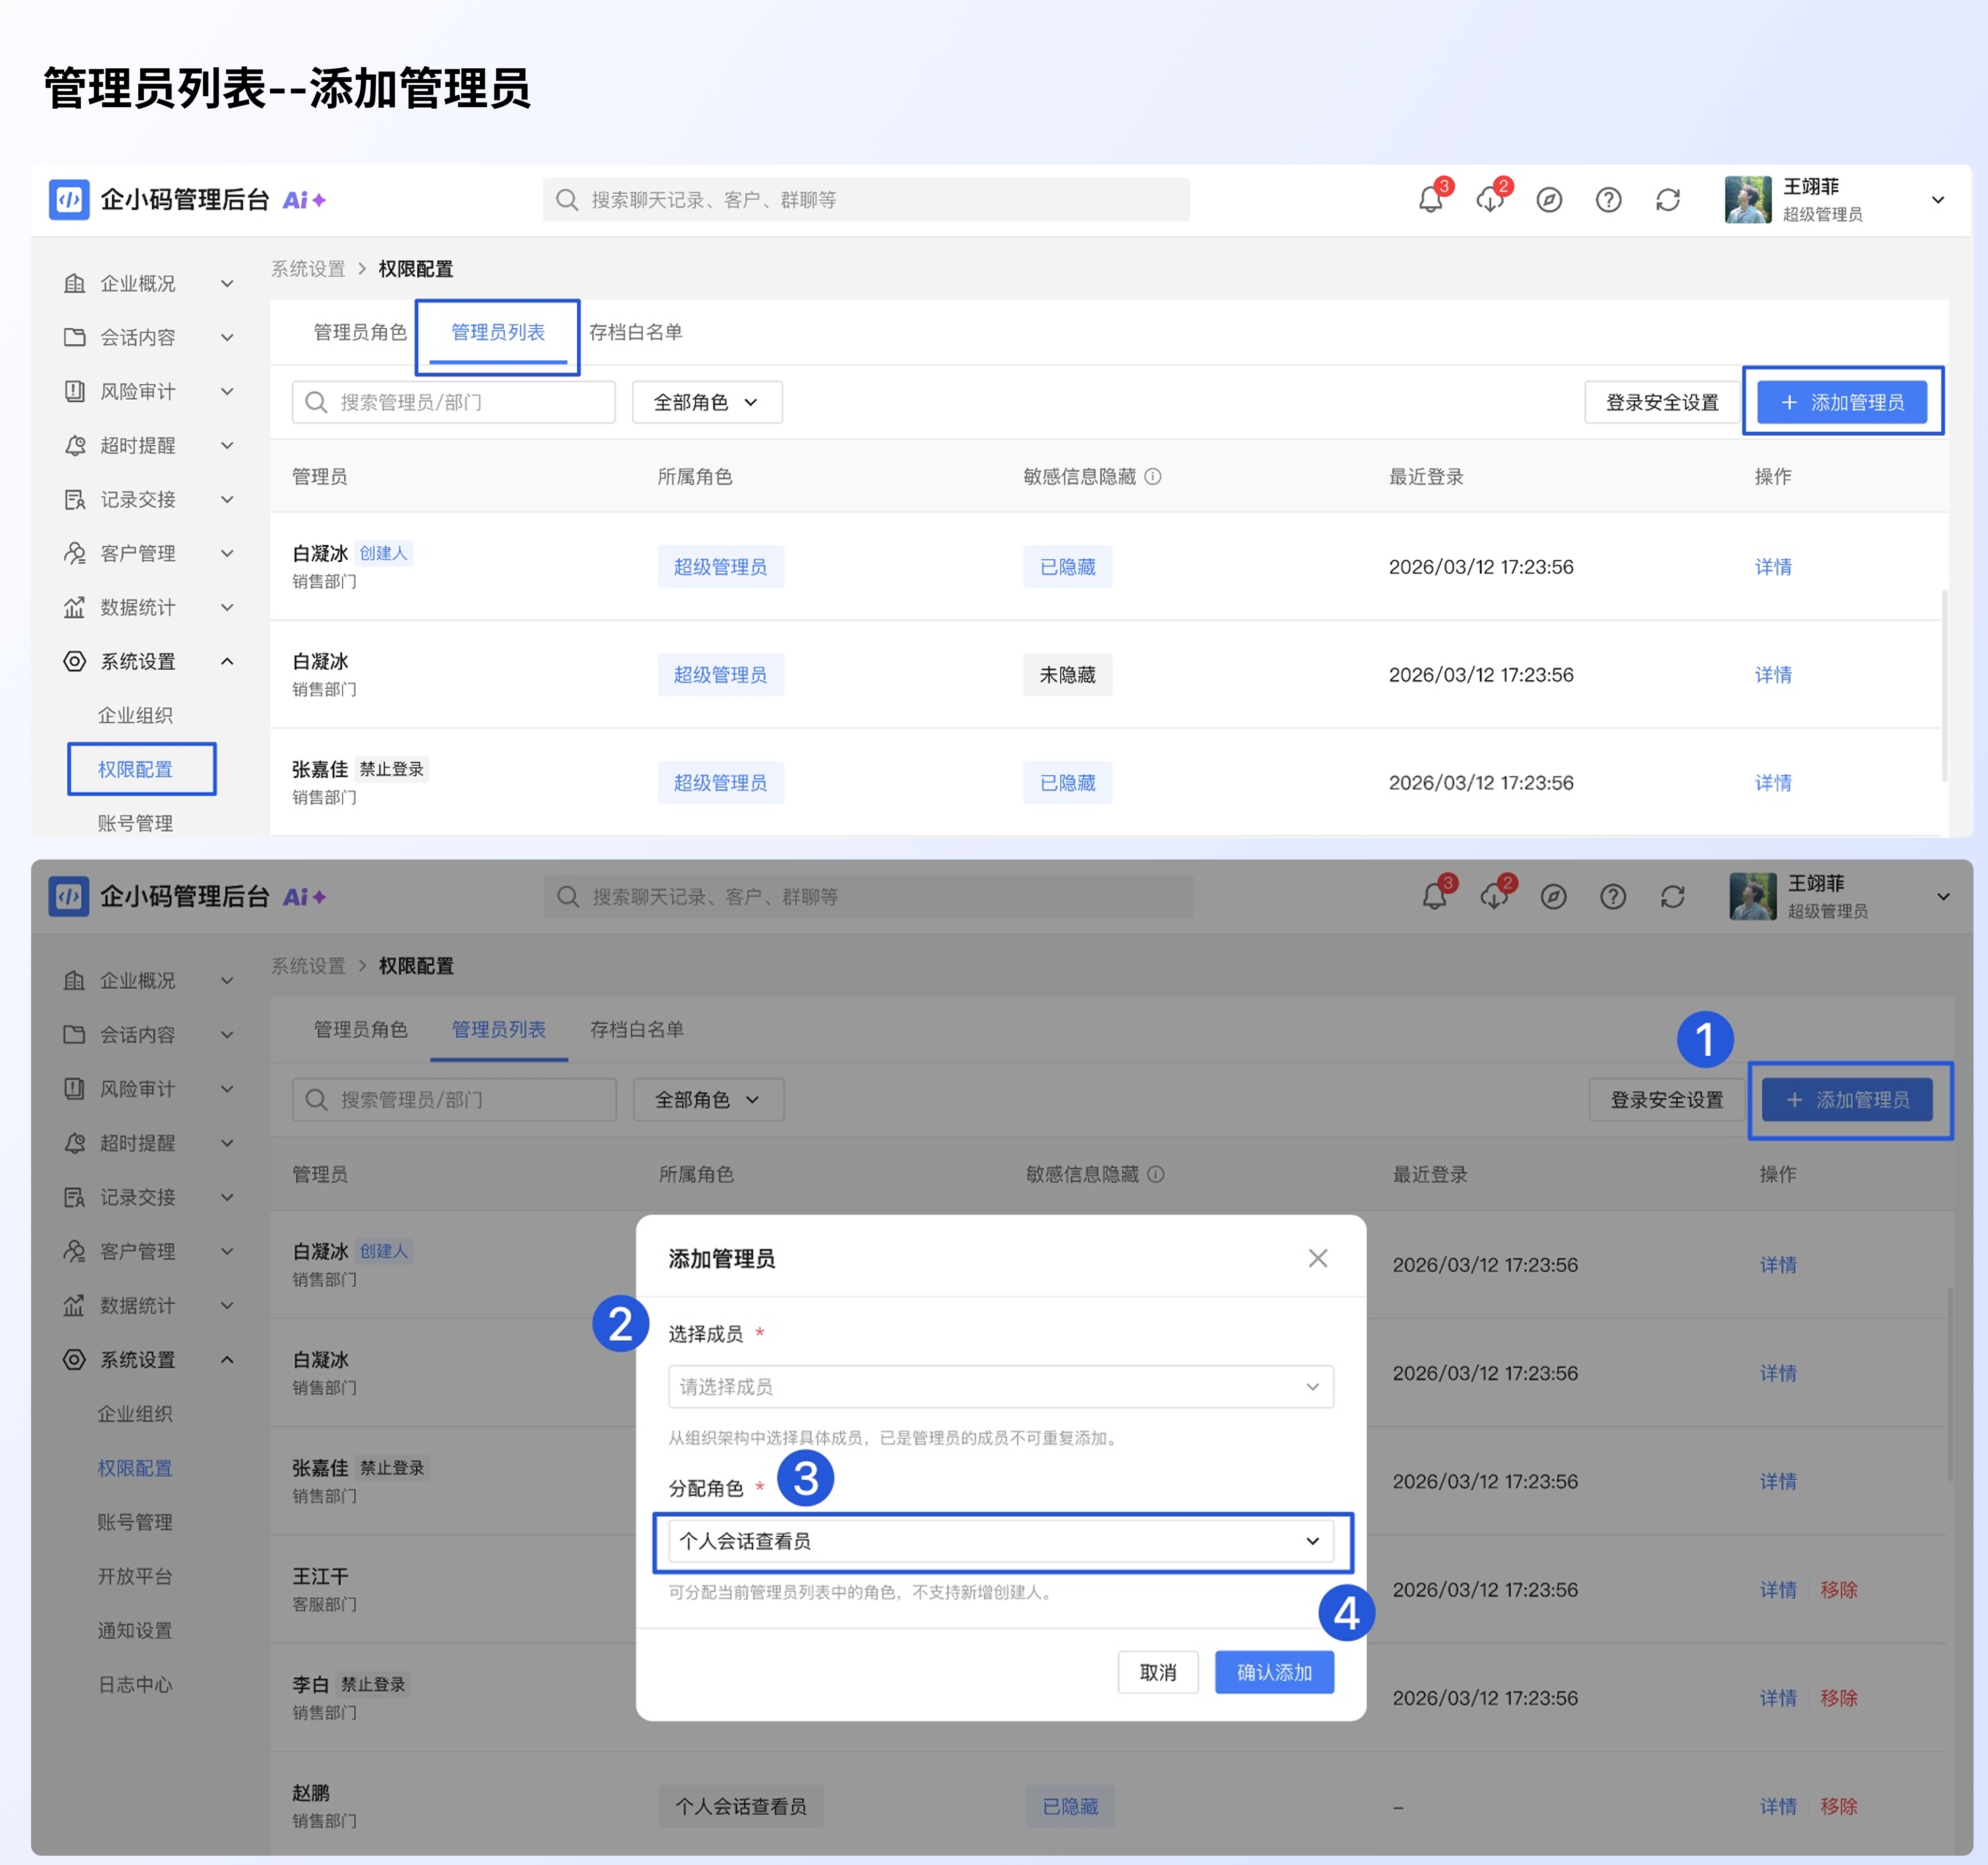
Task: Click the 企业概况 building icon in upper sidebar
Action: (75, 283)
